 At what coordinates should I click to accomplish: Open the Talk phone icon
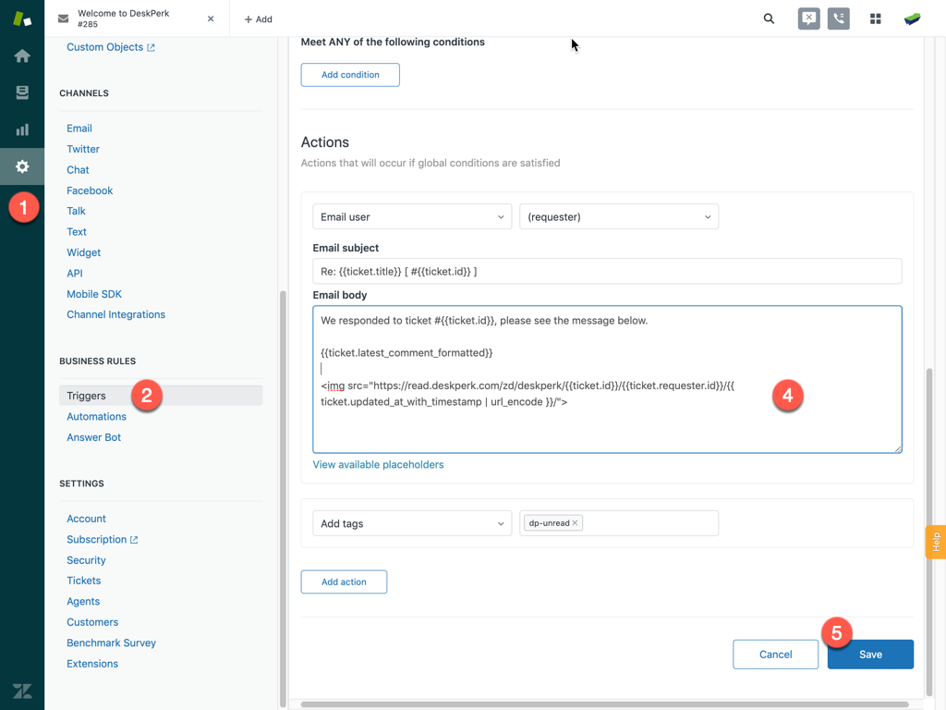(839, 18)
